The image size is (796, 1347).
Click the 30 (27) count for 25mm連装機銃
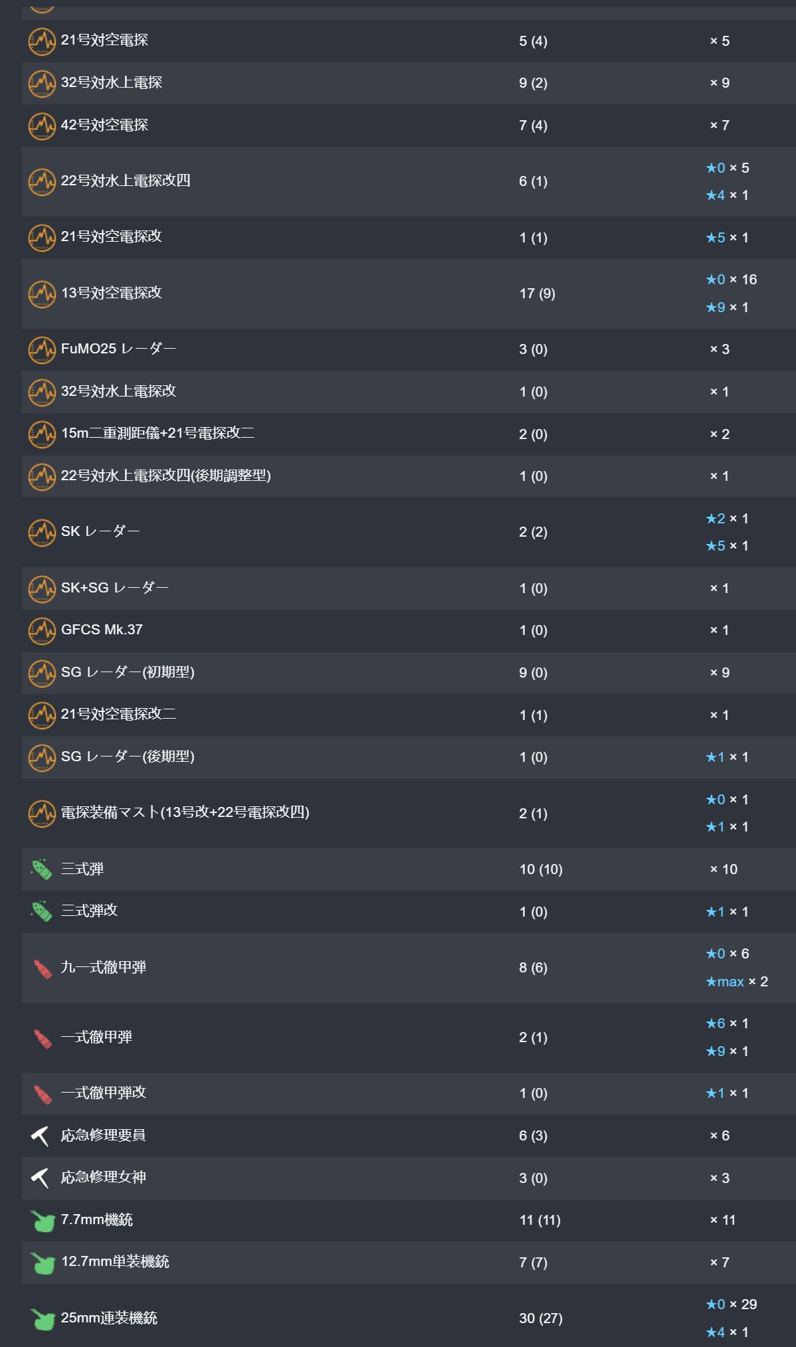click(x=541, y=1318)
